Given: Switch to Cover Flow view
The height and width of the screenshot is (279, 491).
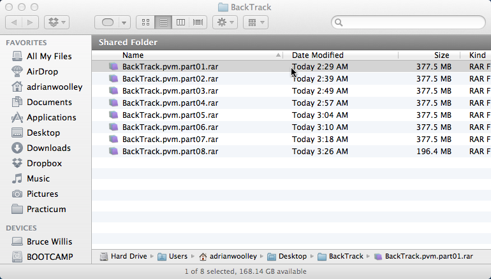Looking at the screenshot, I should click(198, 22).
